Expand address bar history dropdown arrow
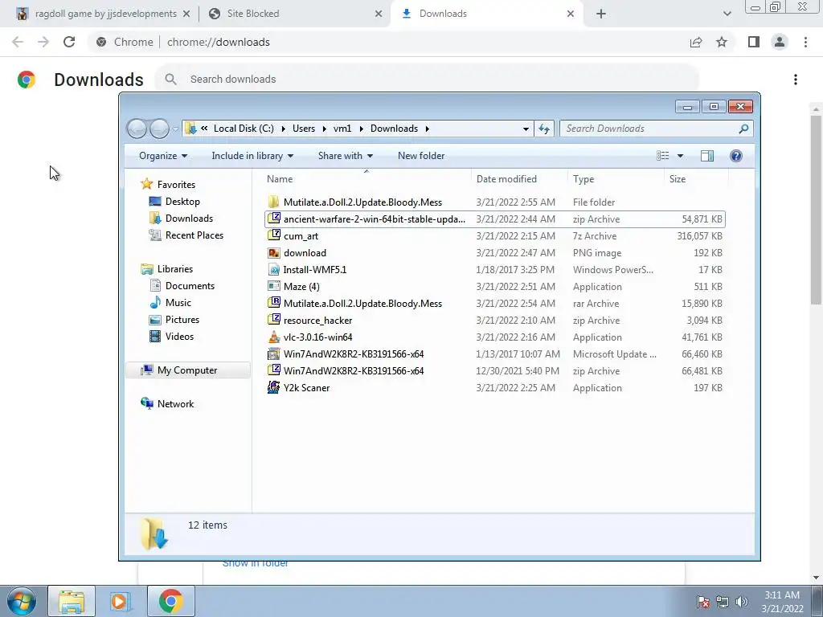 click(x=526, y=129)
